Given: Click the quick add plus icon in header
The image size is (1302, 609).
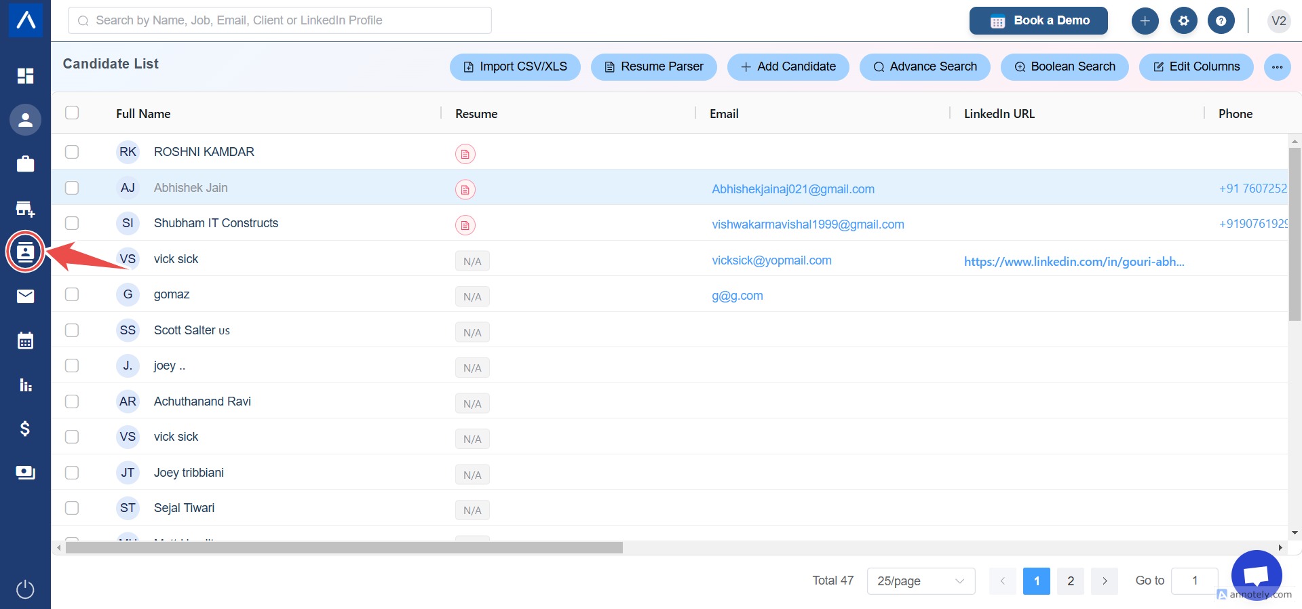Looking at the screenshot, I should point(1145,21).
